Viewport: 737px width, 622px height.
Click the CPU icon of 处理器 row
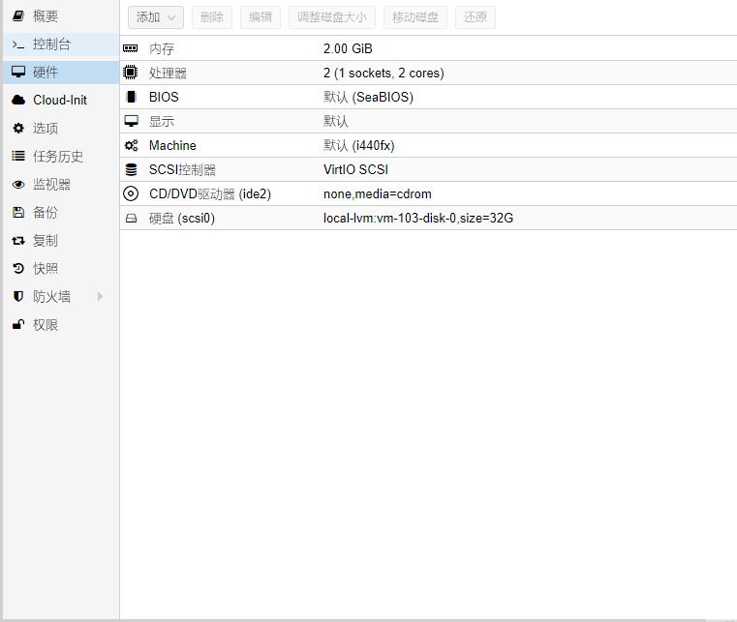pos(130,73)
